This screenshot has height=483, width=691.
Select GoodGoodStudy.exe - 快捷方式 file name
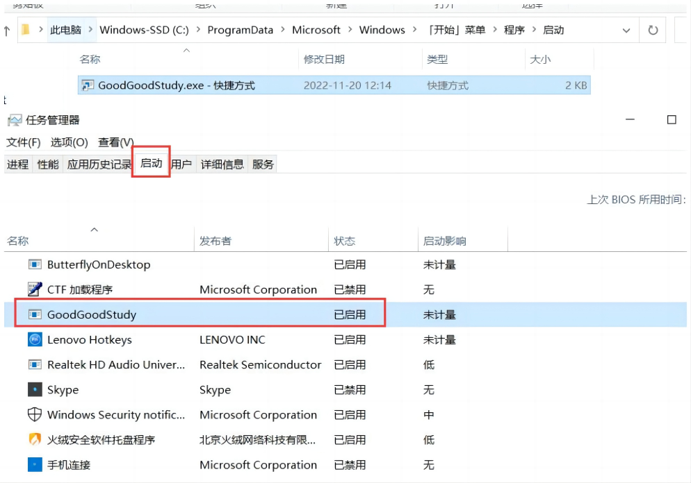pos(177,85)
